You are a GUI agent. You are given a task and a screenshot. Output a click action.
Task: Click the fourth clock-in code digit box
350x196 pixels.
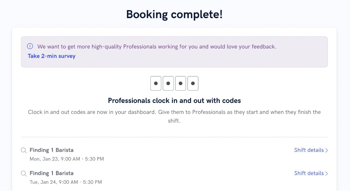tap(193, 83)
